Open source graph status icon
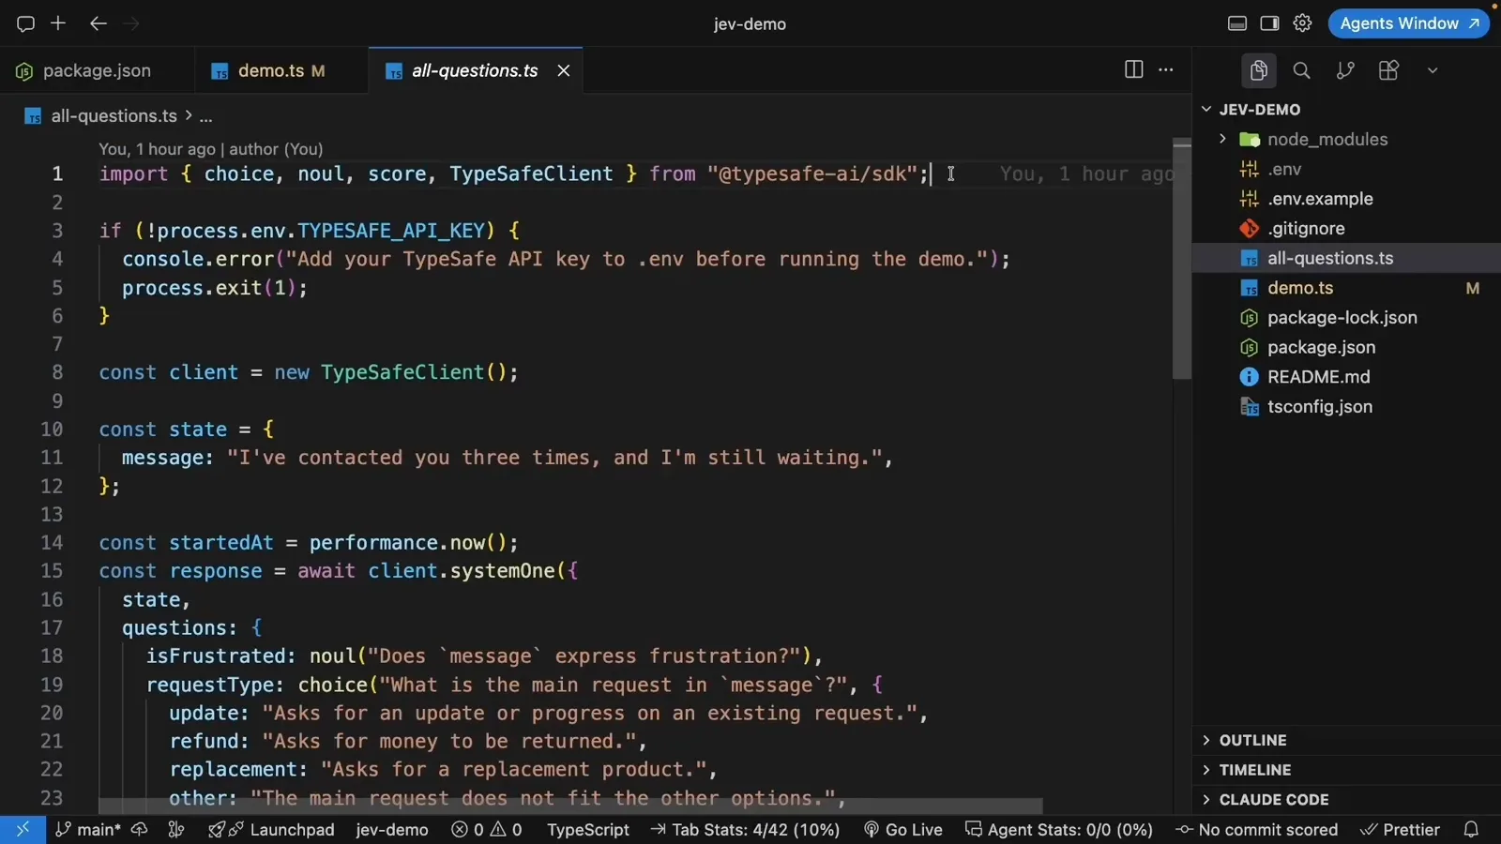Viewport: 1501px width, 844px height. pos(175,830)
